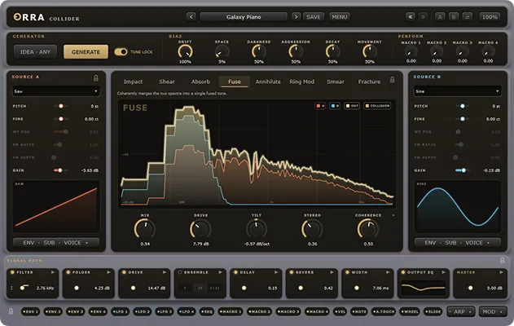The width and height of the screenshot is (514, 326).
Task: Go to the next preset arrow
Action: click(x=296, y=17)
